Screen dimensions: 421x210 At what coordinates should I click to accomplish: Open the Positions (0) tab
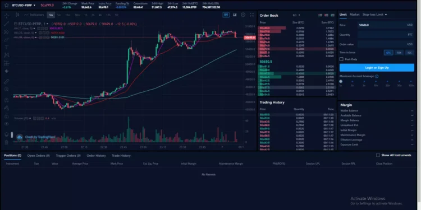(x=12, y=155)
